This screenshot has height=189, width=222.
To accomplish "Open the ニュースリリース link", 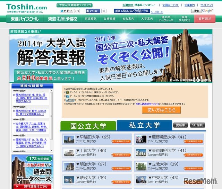I will click(156, 12).
